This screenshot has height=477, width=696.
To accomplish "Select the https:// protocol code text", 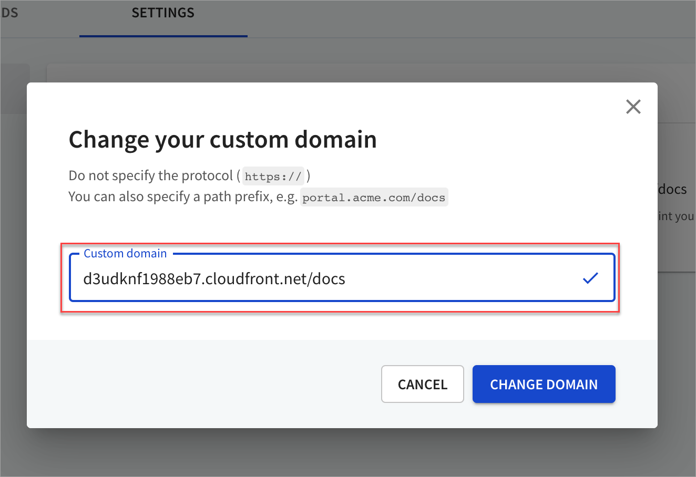I will coord(273,177).
